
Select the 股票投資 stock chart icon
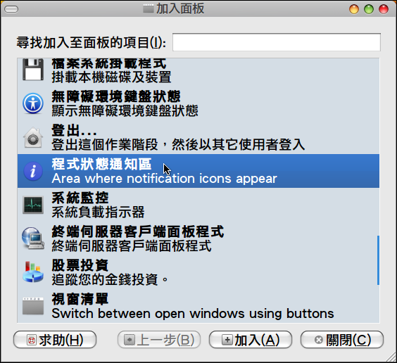pyautogui.click(x=33, y=272)
